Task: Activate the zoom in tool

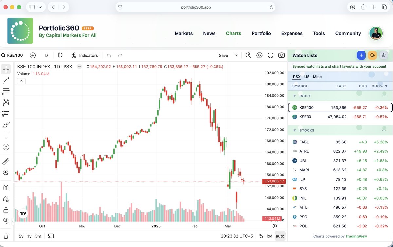Action: tap(6, 173)
